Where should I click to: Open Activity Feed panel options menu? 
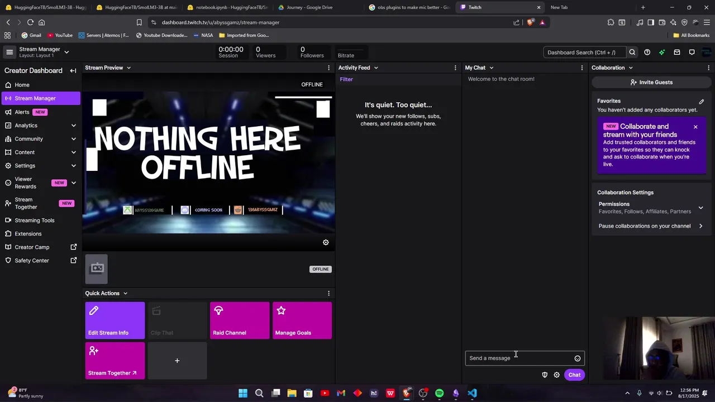click(455, 68)
